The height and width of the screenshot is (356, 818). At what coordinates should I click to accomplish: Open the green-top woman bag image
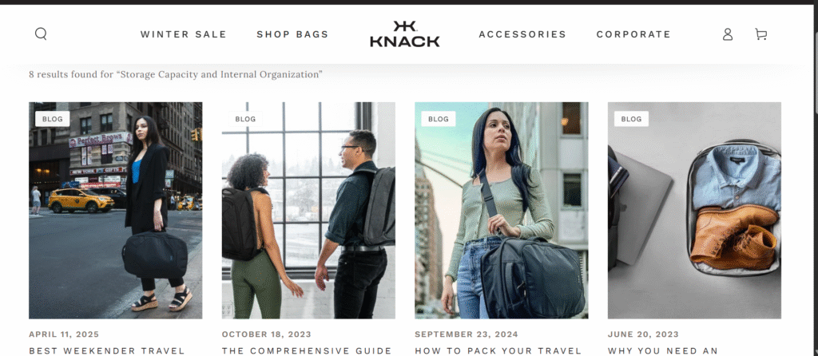tap(502, 211)
